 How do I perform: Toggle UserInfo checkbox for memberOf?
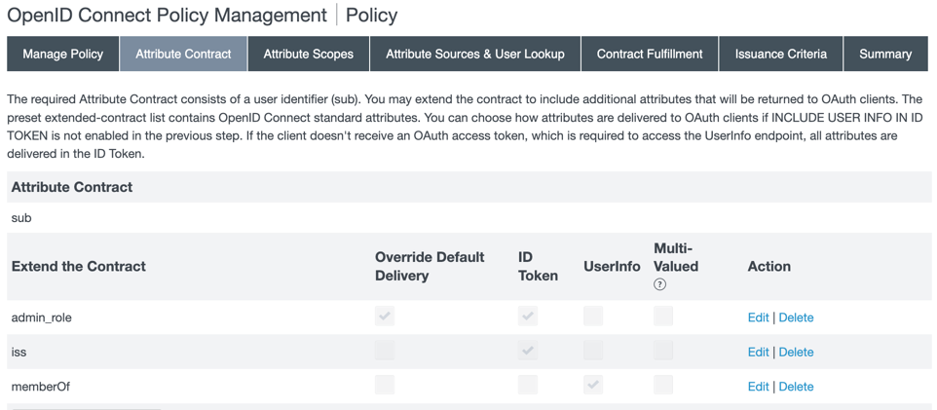[x=593, y=385]
